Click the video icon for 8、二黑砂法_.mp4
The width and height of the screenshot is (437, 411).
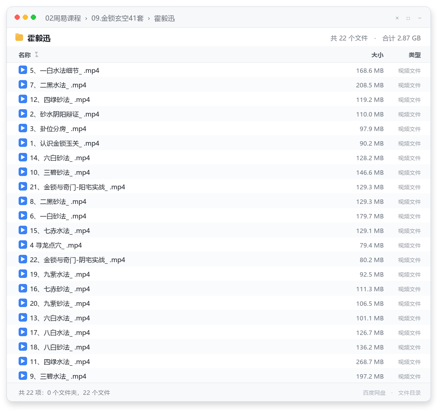(23, 201)
